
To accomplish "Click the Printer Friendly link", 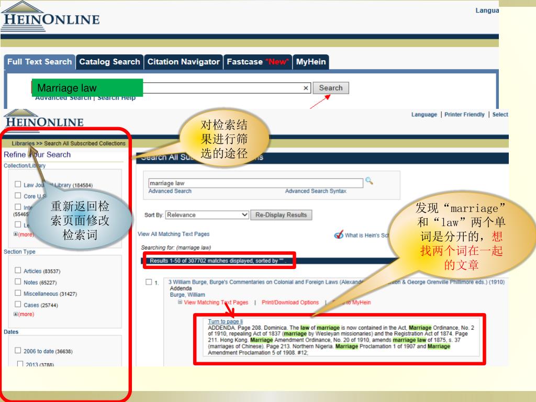I will click(x=464, y=115).
